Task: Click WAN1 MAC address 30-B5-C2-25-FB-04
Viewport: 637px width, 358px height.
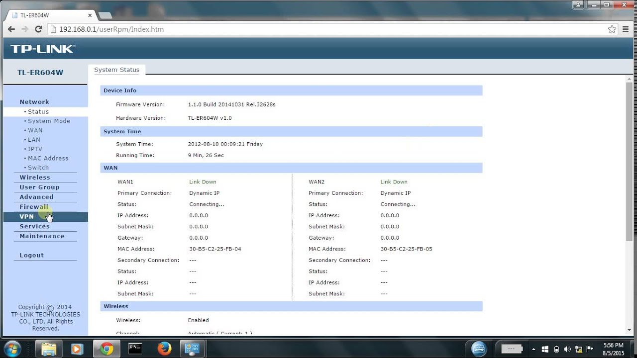Action: (215, 249)
